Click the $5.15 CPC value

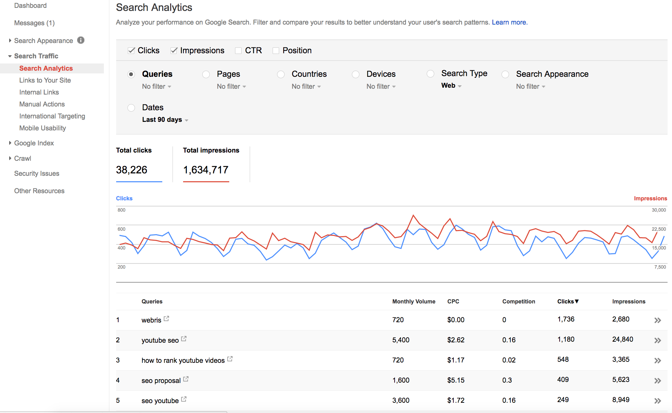(456, 380)
